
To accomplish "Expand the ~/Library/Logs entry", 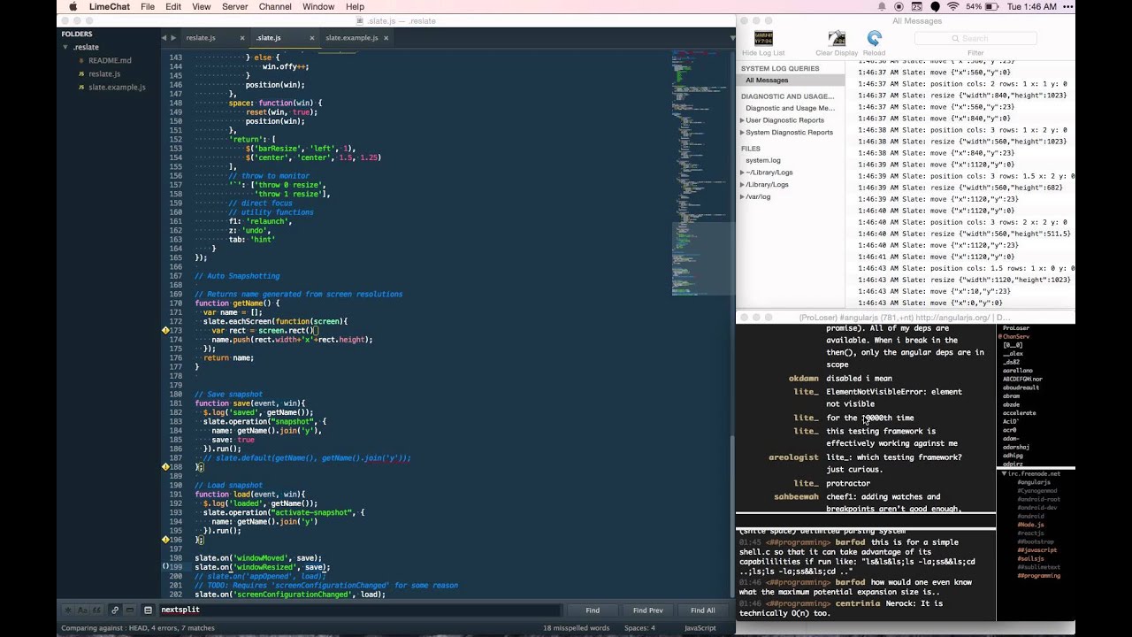I will pos(743,173).
